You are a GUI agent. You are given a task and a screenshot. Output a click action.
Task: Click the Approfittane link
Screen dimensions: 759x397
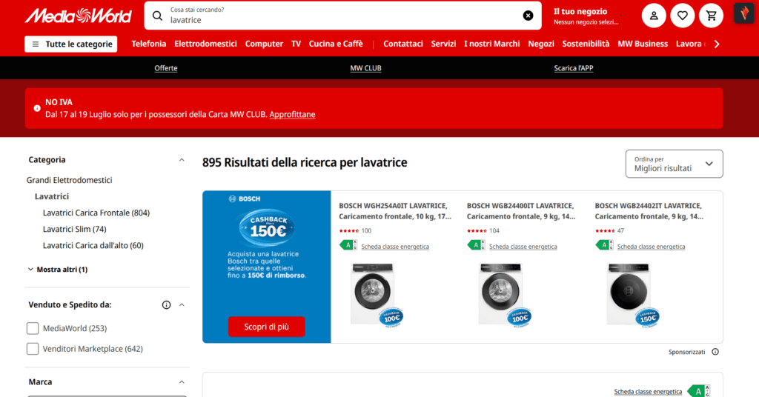click(x=292, y=115)
